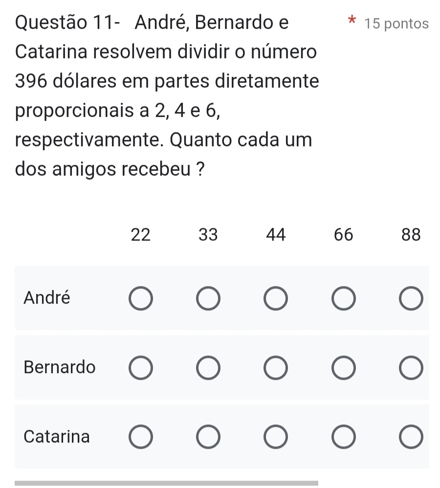The height and width of the screenshot is (488, 440).
Task: Select 22 for Catarina
Action: (x=140, y=438)
